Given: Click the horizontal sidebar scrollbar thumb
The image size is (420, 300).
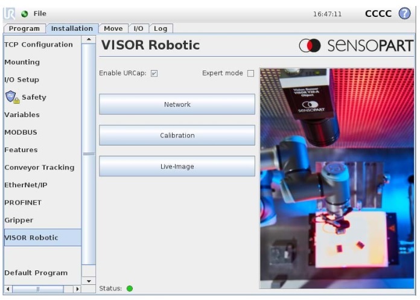Looking at the screenshot, I should (38, 289).
